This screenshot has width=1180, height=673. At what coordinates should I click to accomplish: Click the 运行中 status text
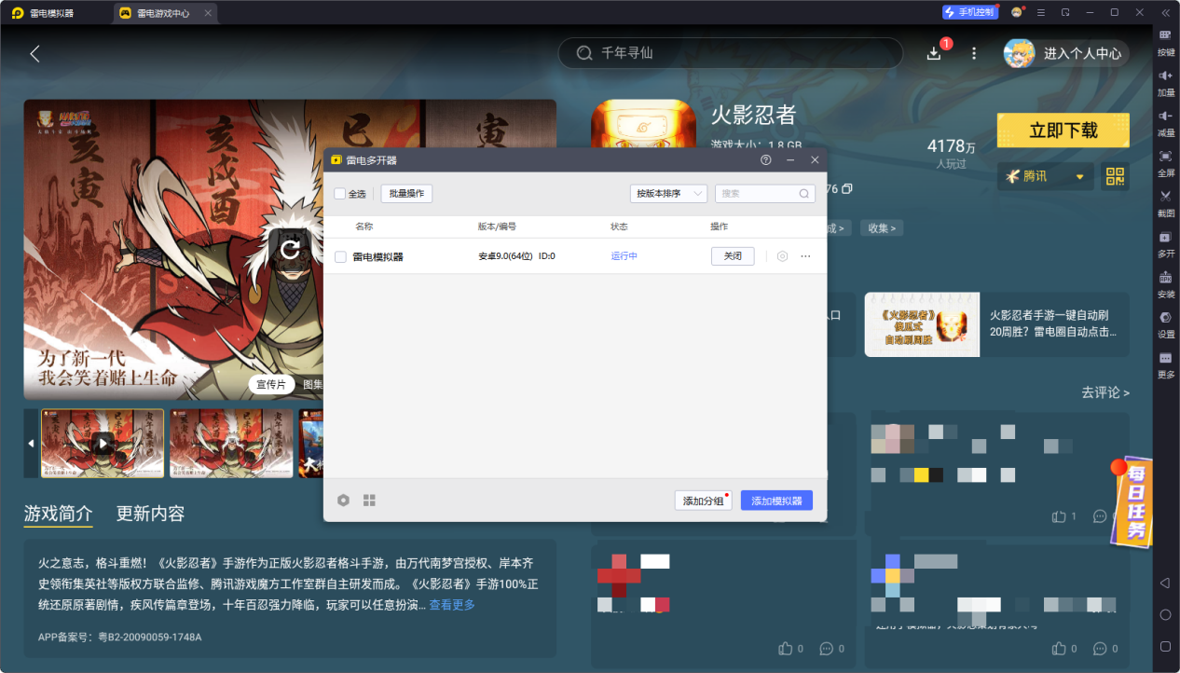624,256
